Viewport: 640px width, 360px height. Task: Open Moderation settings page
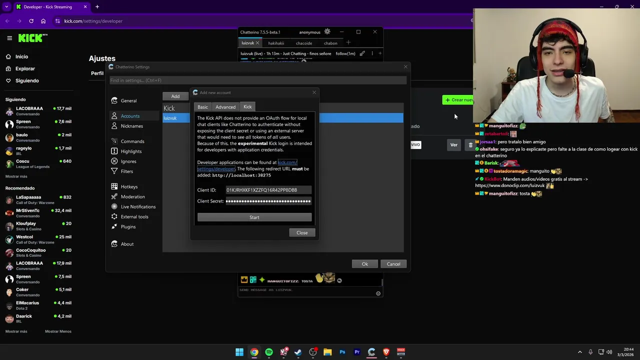tap(132, 196)
